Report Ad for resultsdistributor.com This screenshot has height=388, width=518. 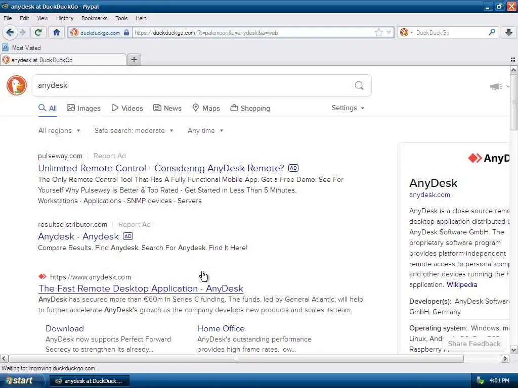135,224
